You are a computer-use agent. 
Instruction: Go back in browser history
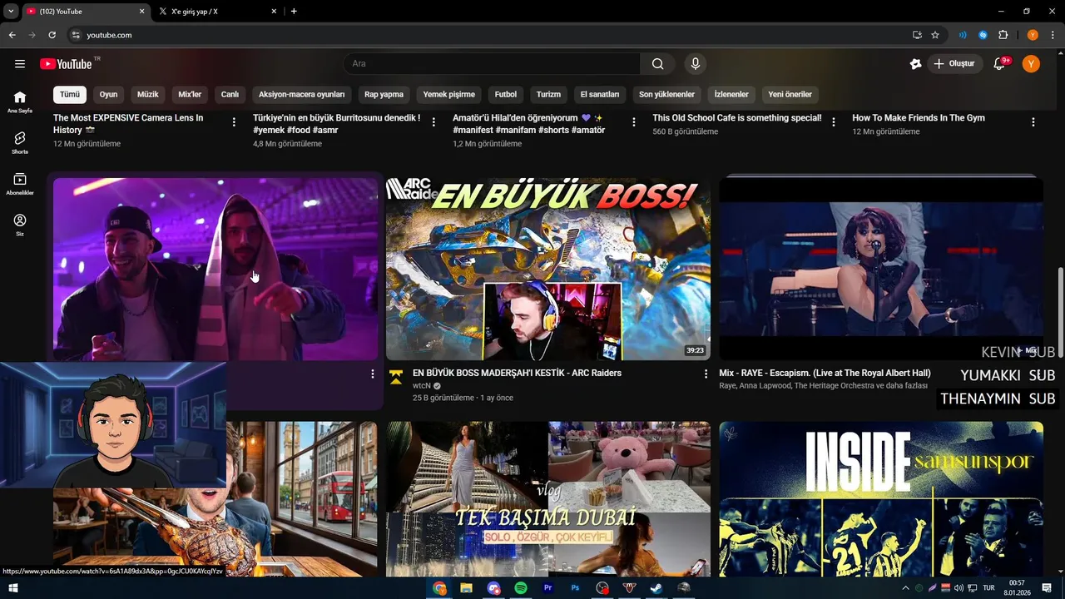12,35
